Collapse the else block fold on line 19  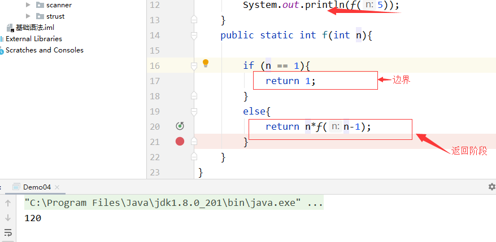tap(194, 111)
